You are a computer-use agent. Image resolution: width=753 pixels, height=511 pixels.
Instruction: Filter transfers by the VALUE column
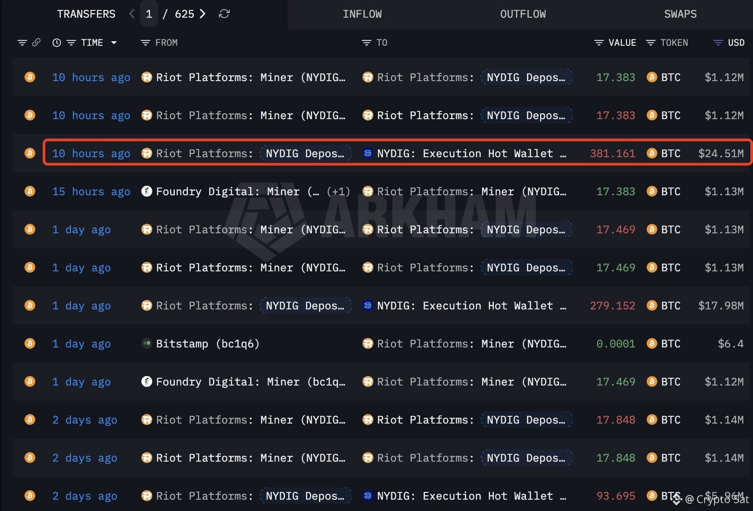pos(599,43)
